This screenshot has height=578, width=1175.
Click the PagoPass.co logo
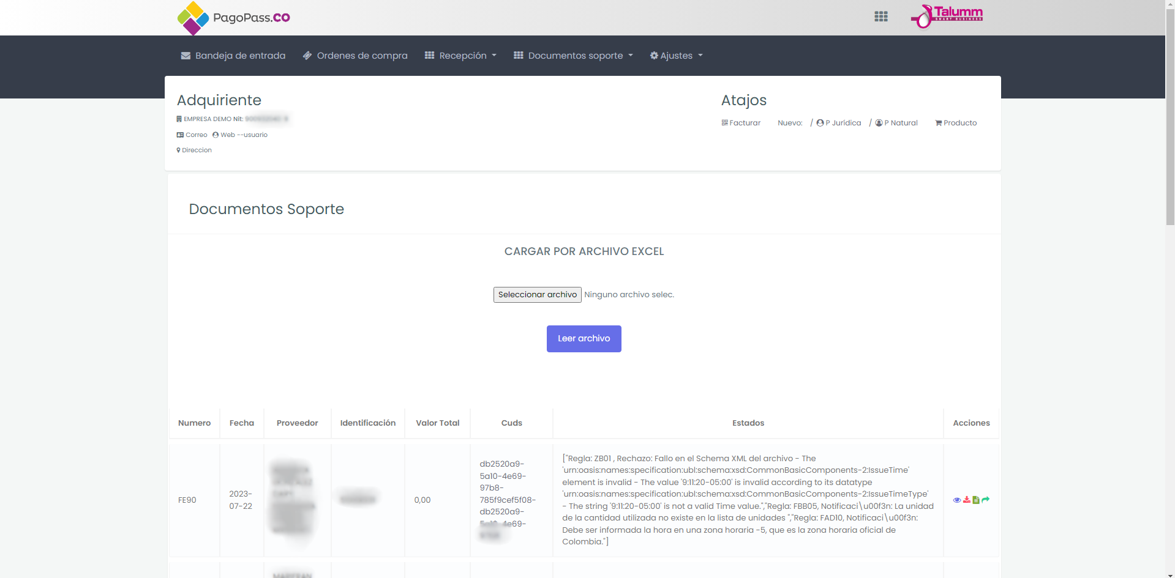point(233,18)
